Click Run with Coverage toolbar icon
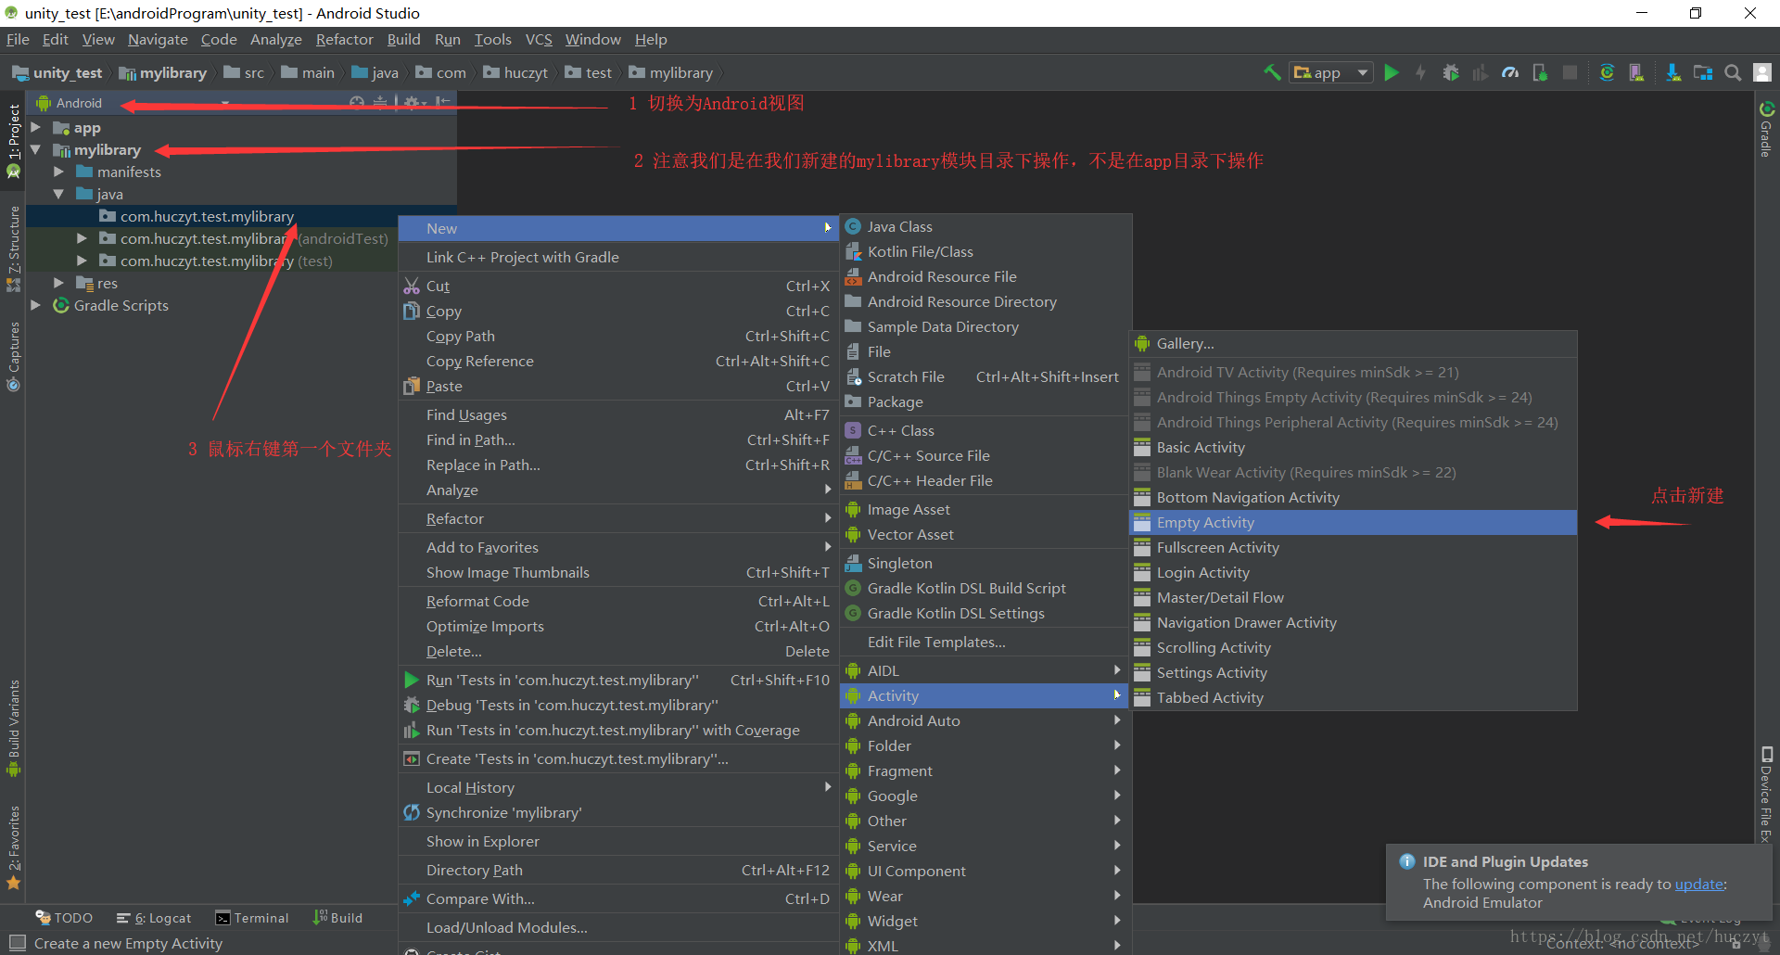The height and width of the screenshot is (955, 1780). [1481, 72]
